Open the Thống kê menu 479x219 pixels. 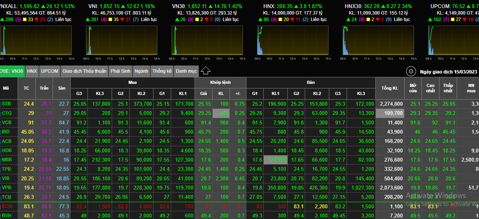point(162,71)
